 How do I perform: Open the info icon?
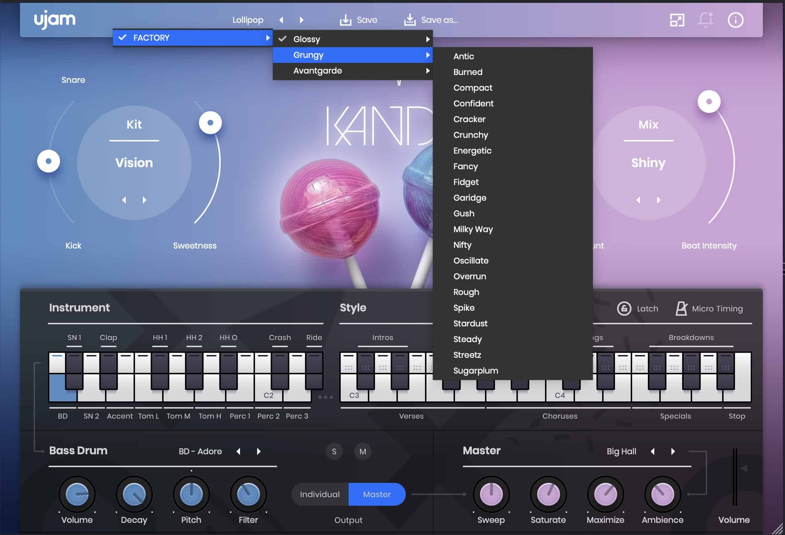click(x=735, y=20)
